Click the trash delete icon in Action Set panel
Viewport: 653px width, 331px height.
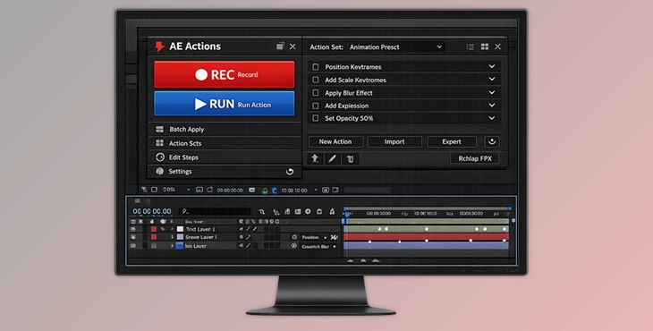[350, 158]
